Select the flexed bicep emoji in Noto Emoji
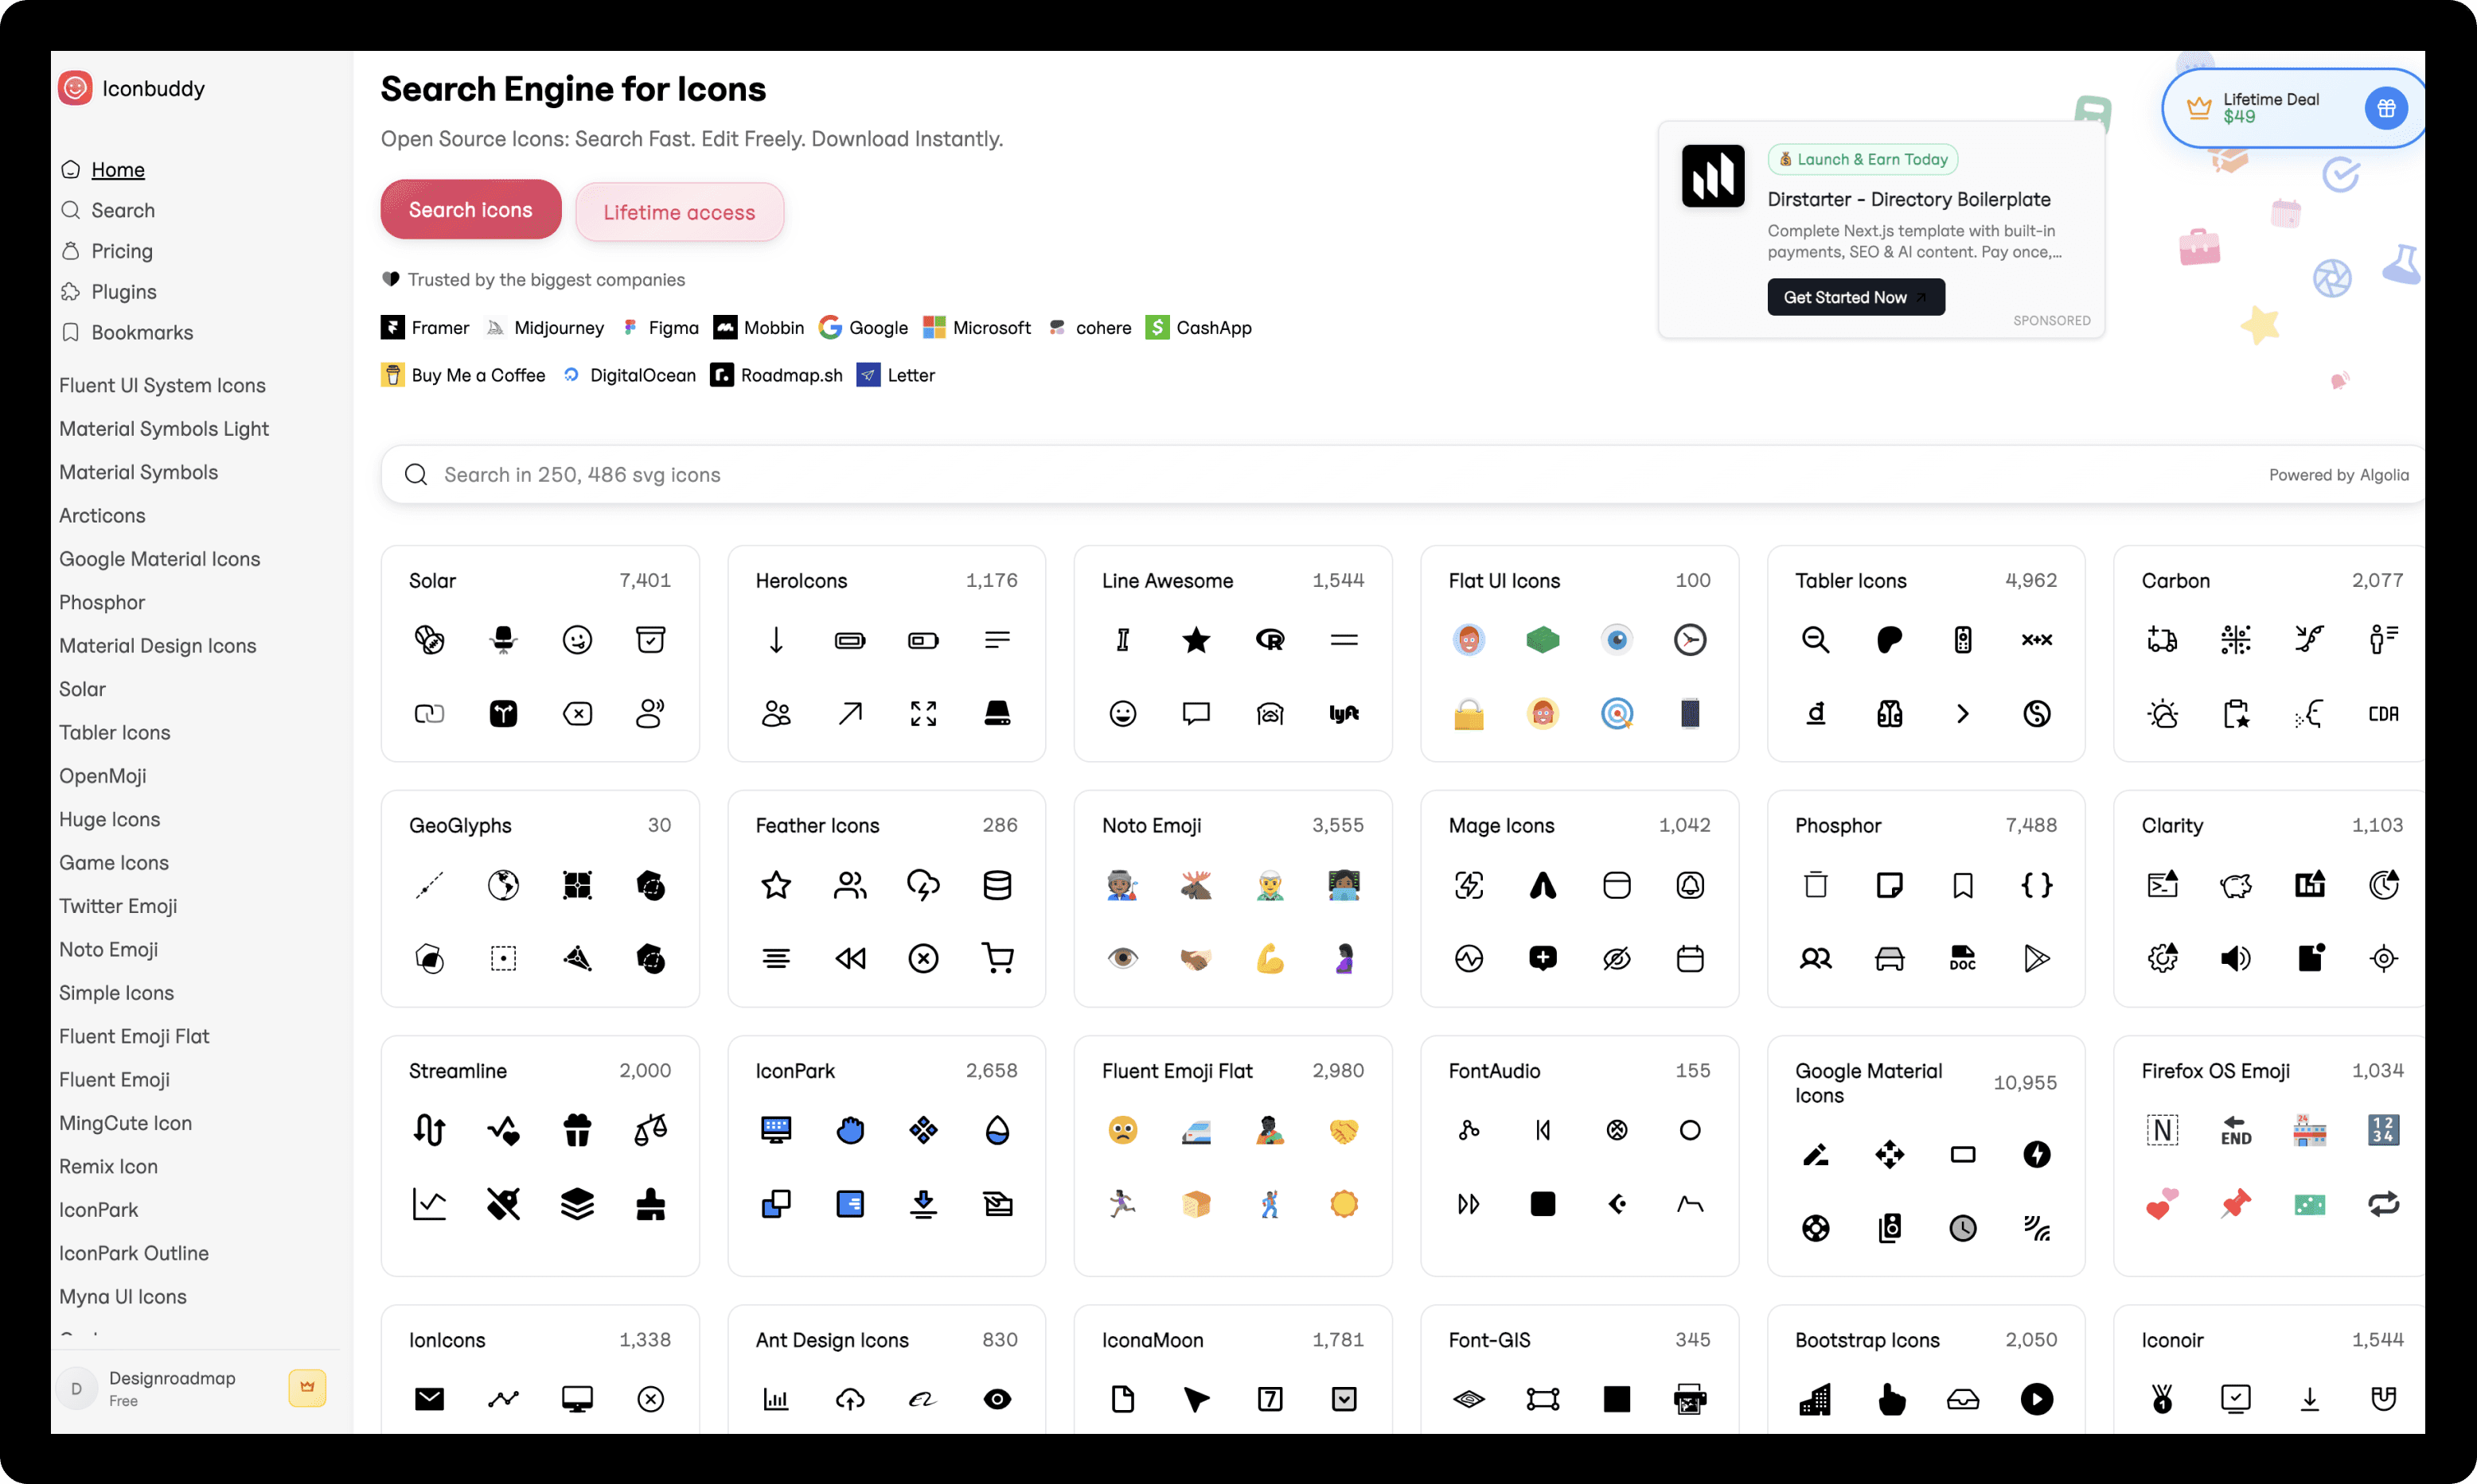The image size is (2477, 1484). click(1270, 959)
